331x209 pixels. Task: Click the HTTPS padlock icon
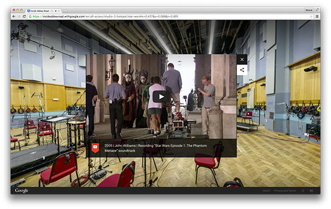[x=30, y=17]
